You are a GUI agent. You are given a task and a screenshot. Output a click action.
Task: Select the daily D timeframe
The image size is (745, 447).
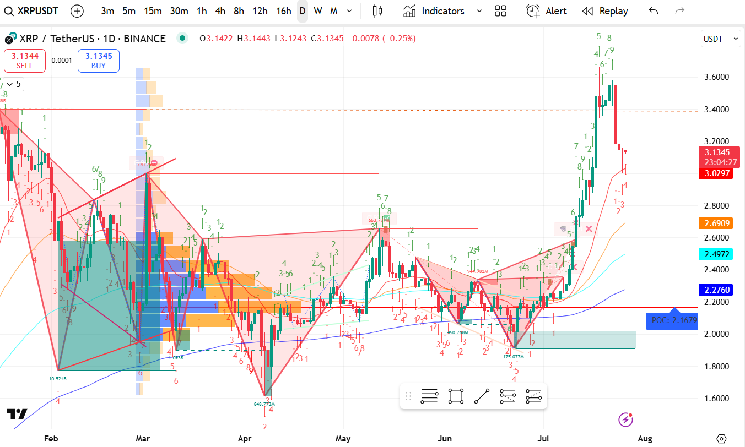[303, 11]
